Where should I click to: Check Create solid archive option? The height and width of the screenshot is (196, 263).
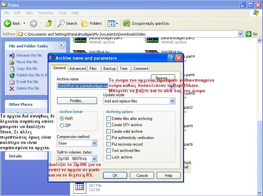coord(108,131)
